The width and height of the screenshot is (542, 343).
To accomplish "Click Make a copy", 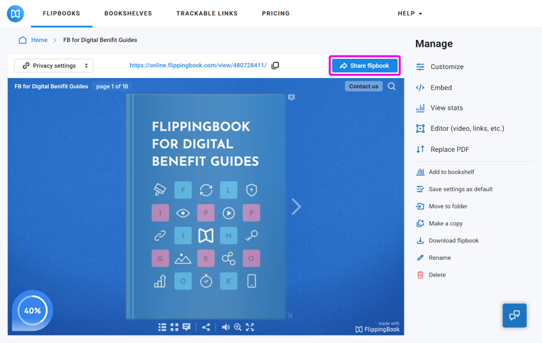I will pyautogui.click(x=439, y=224).
